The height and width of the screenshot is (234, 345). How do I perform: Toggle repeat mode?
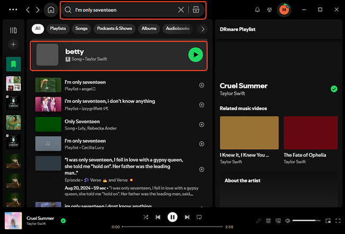point(199,218)
